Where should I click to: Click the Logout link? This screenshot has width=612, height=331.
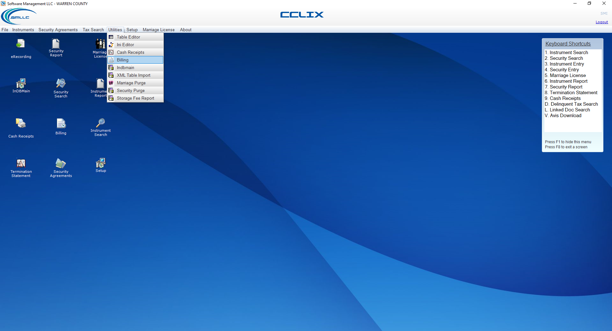(x=602, y=22)
